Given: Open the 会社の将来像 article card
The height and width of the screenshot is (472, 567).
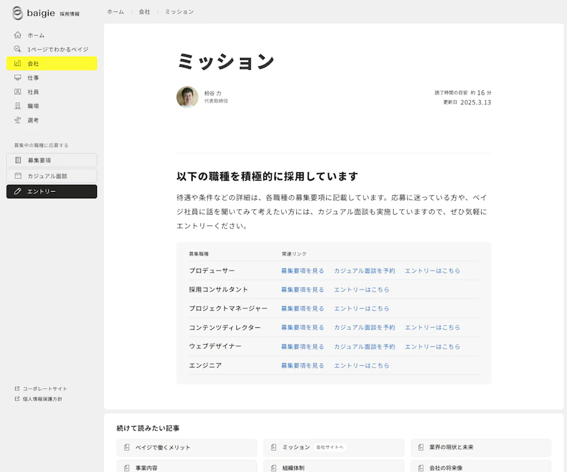Looking at the screenshot, I should pyautogui.click(x=481, y=466).
